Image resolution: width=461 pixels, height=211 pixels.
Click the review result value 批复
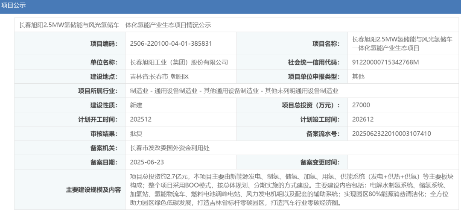136,134
